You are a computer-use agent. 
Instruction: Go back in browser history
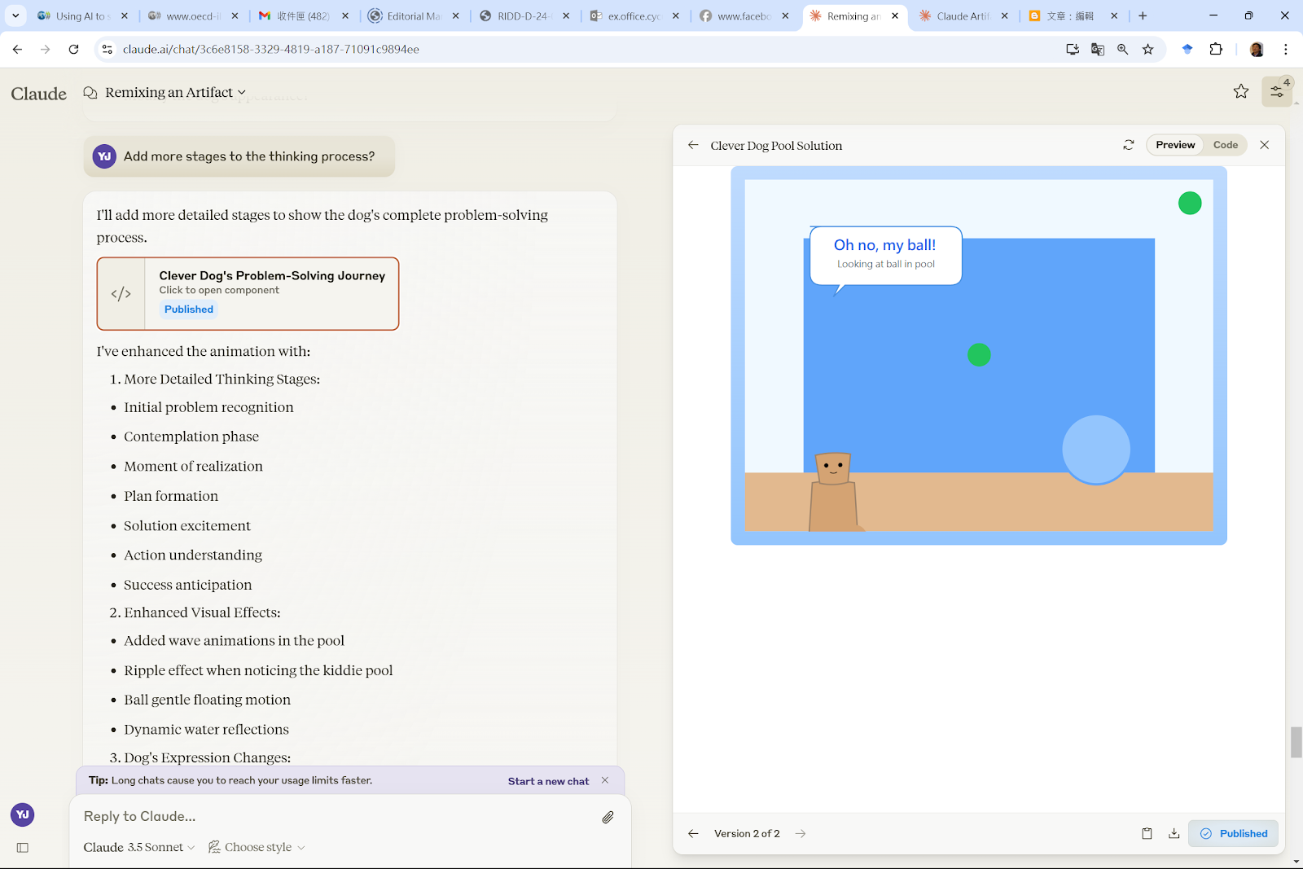tap(17, 49)
